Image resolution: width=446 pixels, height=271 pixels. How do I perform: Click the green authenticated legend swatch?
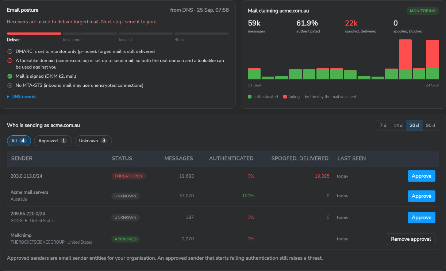[x=250, y=97]
